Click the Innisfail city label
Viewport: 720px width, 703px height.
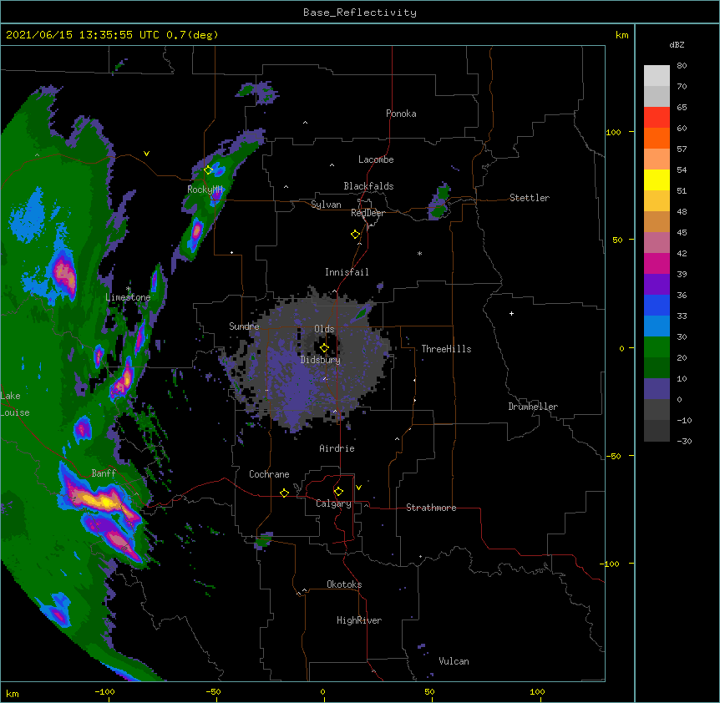tap(347, 272)
